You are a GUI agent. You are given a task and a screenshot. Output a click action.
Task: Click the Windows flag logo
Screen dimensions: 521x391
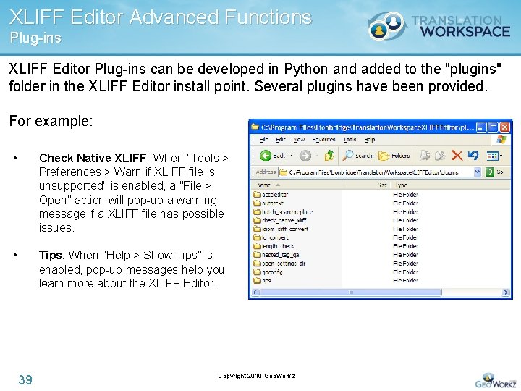pos(501,139)
